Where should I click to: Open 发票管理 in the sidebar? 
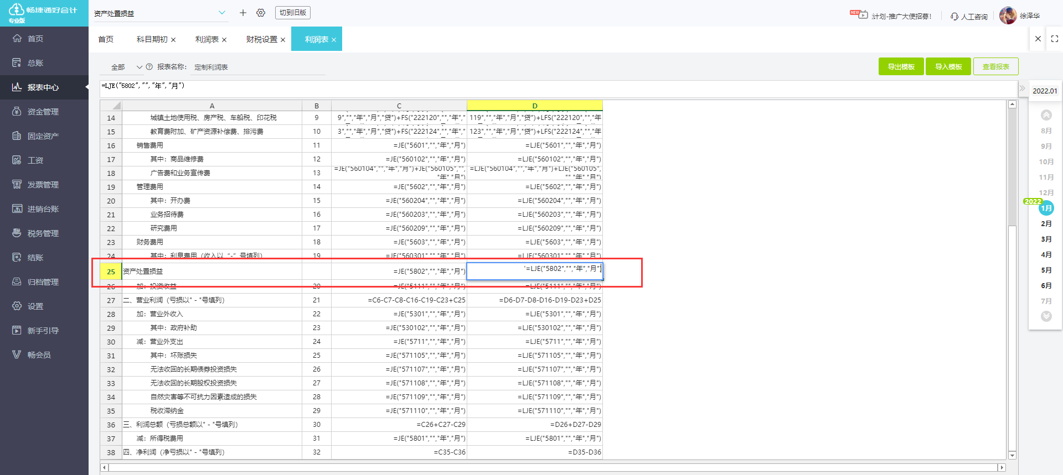tap(43, 185)
